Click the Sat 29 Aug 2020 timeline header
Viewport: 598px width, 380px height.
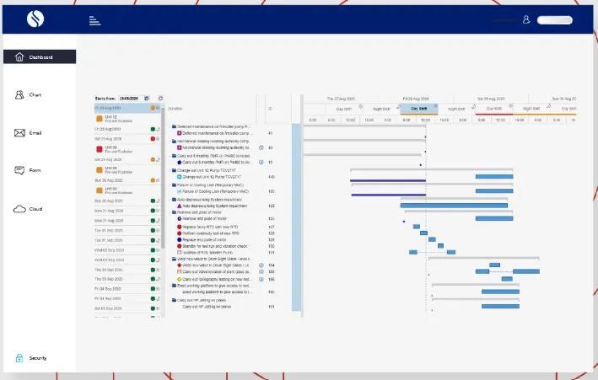click(491, 99)
